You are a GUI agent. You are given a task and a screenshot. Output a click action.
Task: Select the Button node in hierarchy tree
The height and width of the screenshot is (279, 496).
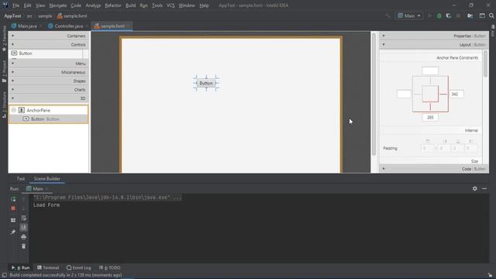(x=49, y=119)
